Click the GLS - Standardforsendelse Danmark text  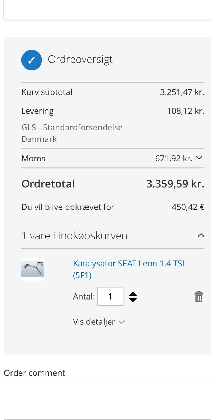(x=72, y=133)
